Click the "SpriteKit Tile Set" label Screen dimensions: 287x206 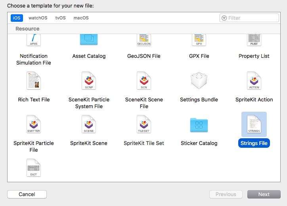[x=144, y=143]
